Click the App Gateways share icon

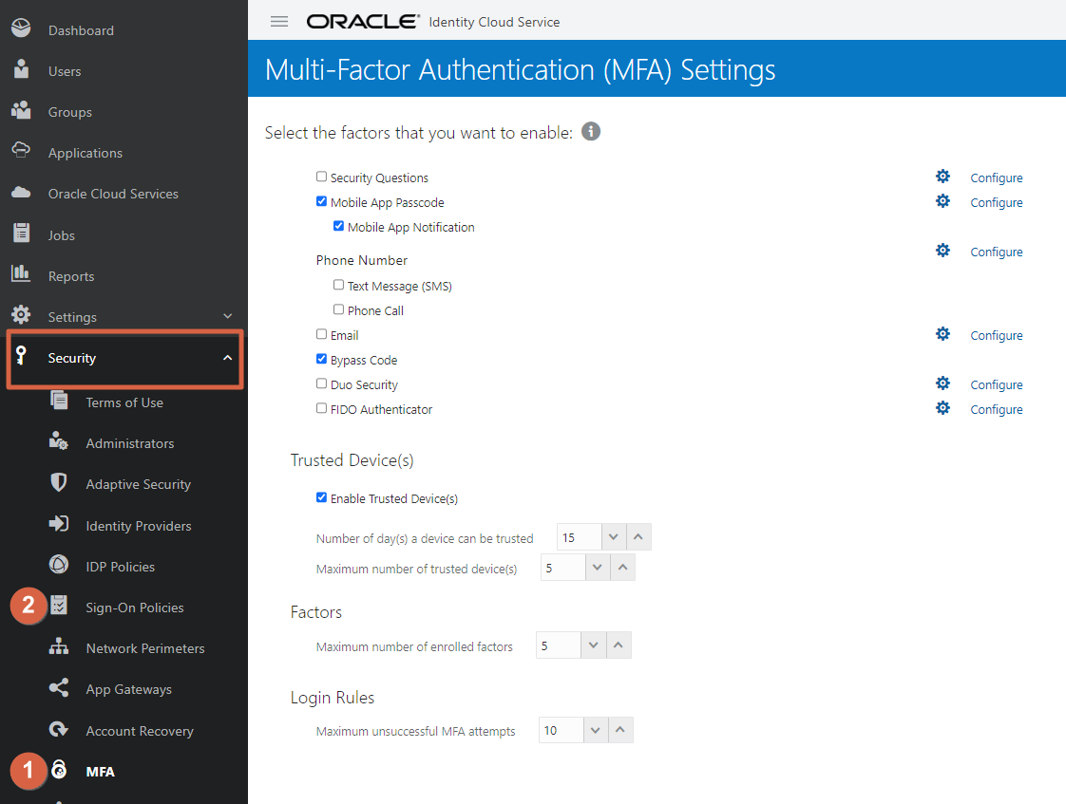(59, 687)
